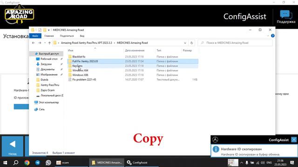Open the Файл menu tab
Image resolution: width=298 pixels, height=167 pixels.
pyautogui.click(x=35, y=36)
